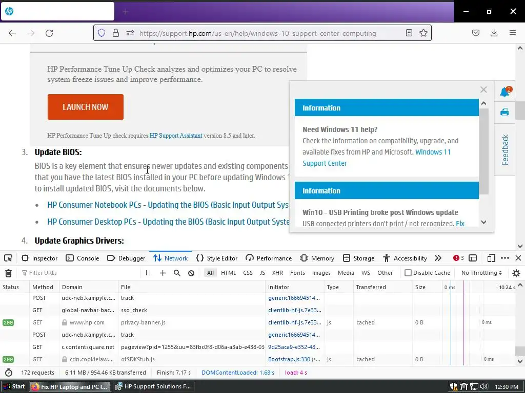
Task: Open a new tab with plus button
Action: point(126,12)
